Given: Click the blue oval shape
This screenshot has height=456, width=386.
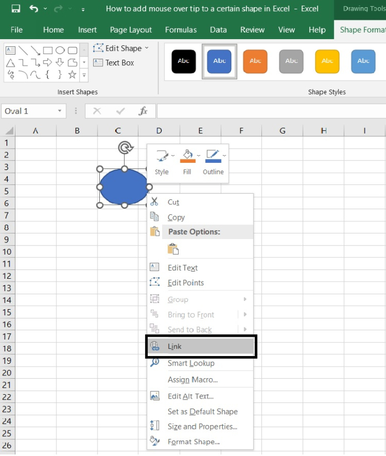Looking at the screenshot, I should (124, 187).
